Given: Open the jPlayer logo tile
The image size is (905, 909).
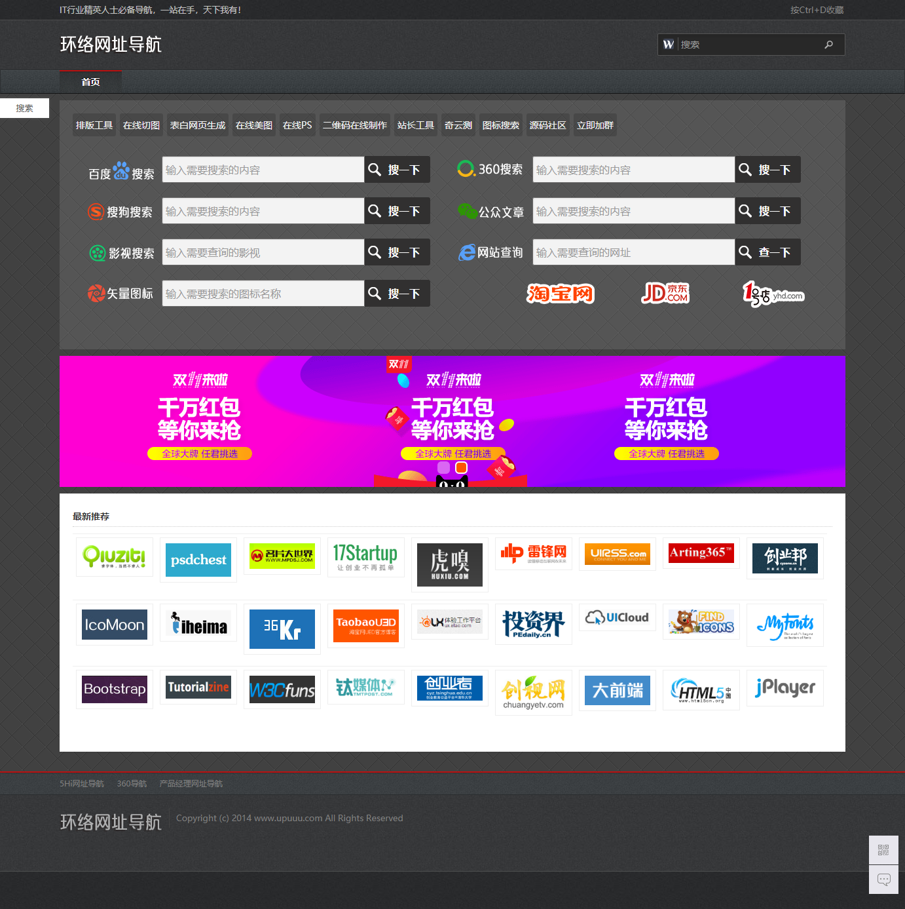Looking at the screenshot, I should point(785,688).
